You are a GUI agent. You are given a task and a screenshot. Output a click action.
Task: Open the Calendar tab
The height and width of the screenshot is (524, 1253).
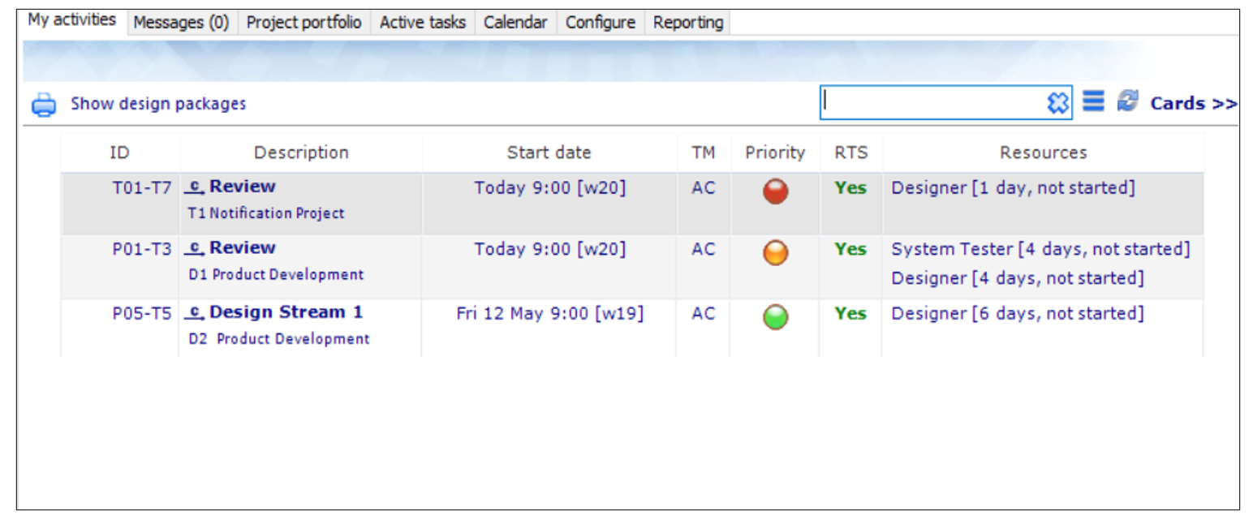click(x=515, y=23)
